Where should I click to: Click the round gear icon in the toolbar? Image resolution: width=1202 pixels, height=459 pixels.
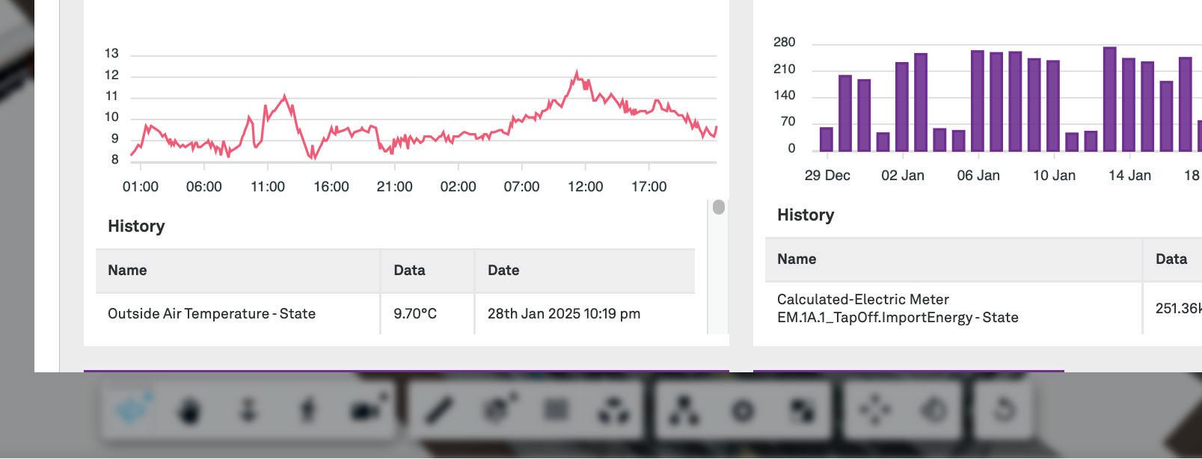(x=743, y=410)
